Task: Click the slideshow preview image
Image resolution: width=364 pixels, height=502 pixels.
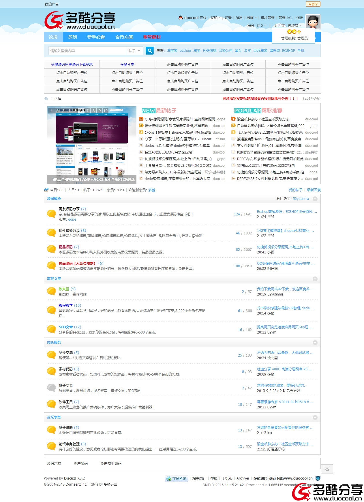Action: pos(92,145)
